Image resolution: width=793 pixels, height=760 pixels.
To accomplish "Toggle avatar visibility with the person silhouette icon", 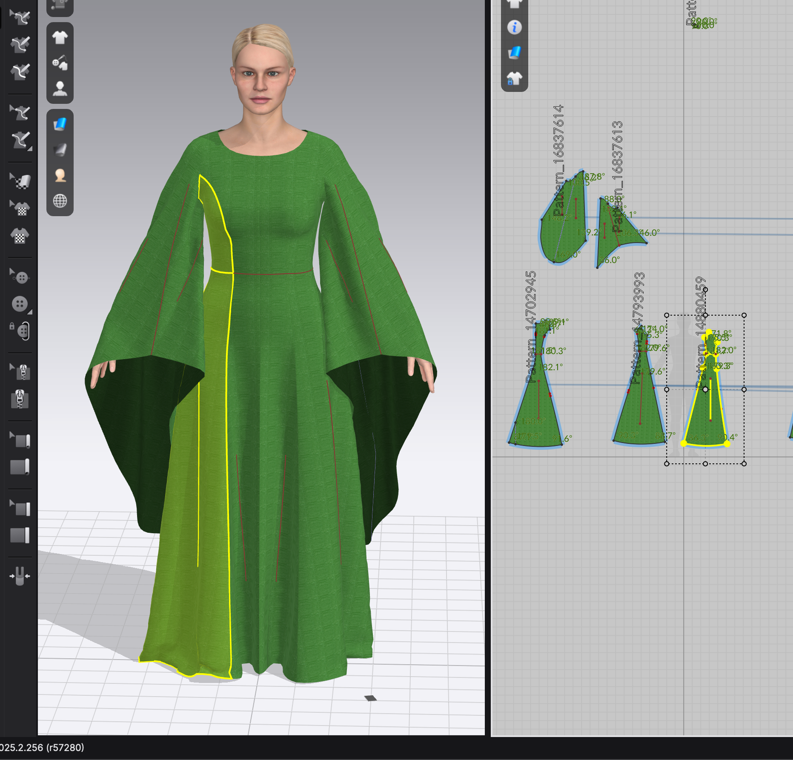I will 60,89.
